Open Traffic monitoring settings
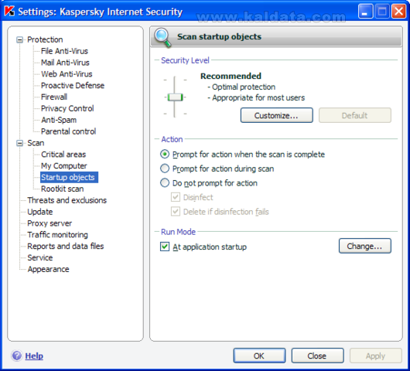Image resolution: width=410 pixels, height=371 pixels. pyautogui.click(x=57, y=235)
